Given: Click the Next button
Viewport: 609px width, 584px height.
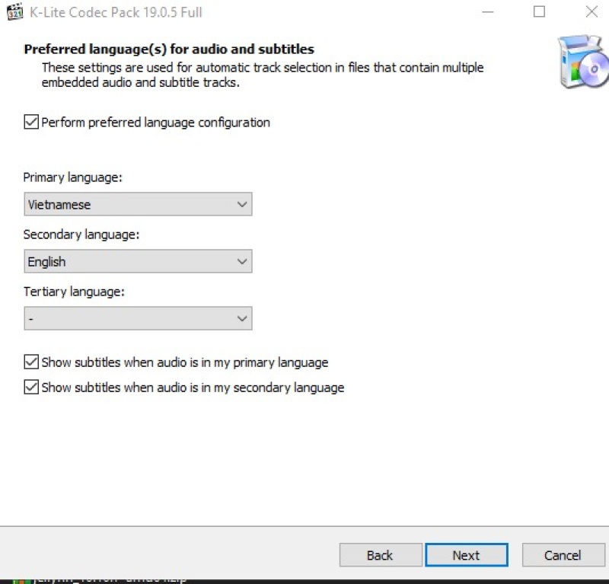Looking at the screenshot, I should click(467, 555).
